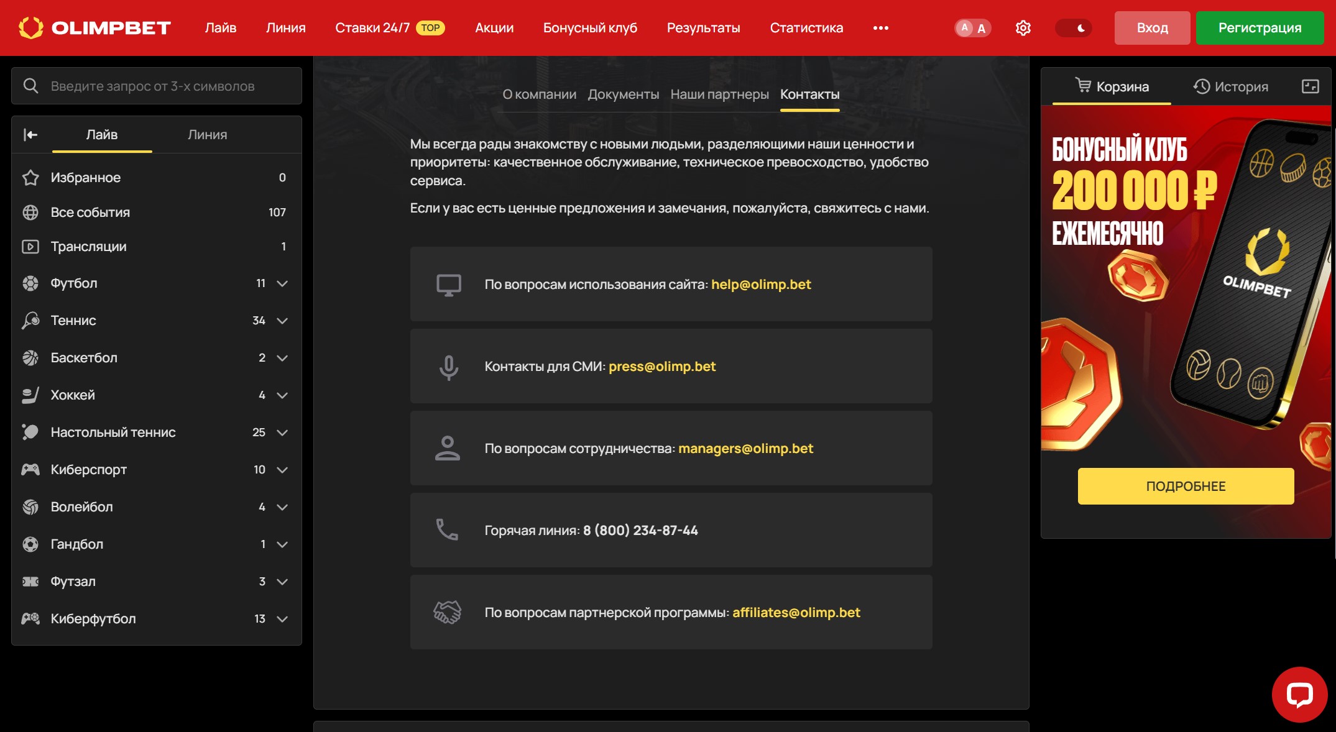Switch the sidebar to the Линия tab
The width and height of the screenshot is (1336, 732).
[207, 135]
